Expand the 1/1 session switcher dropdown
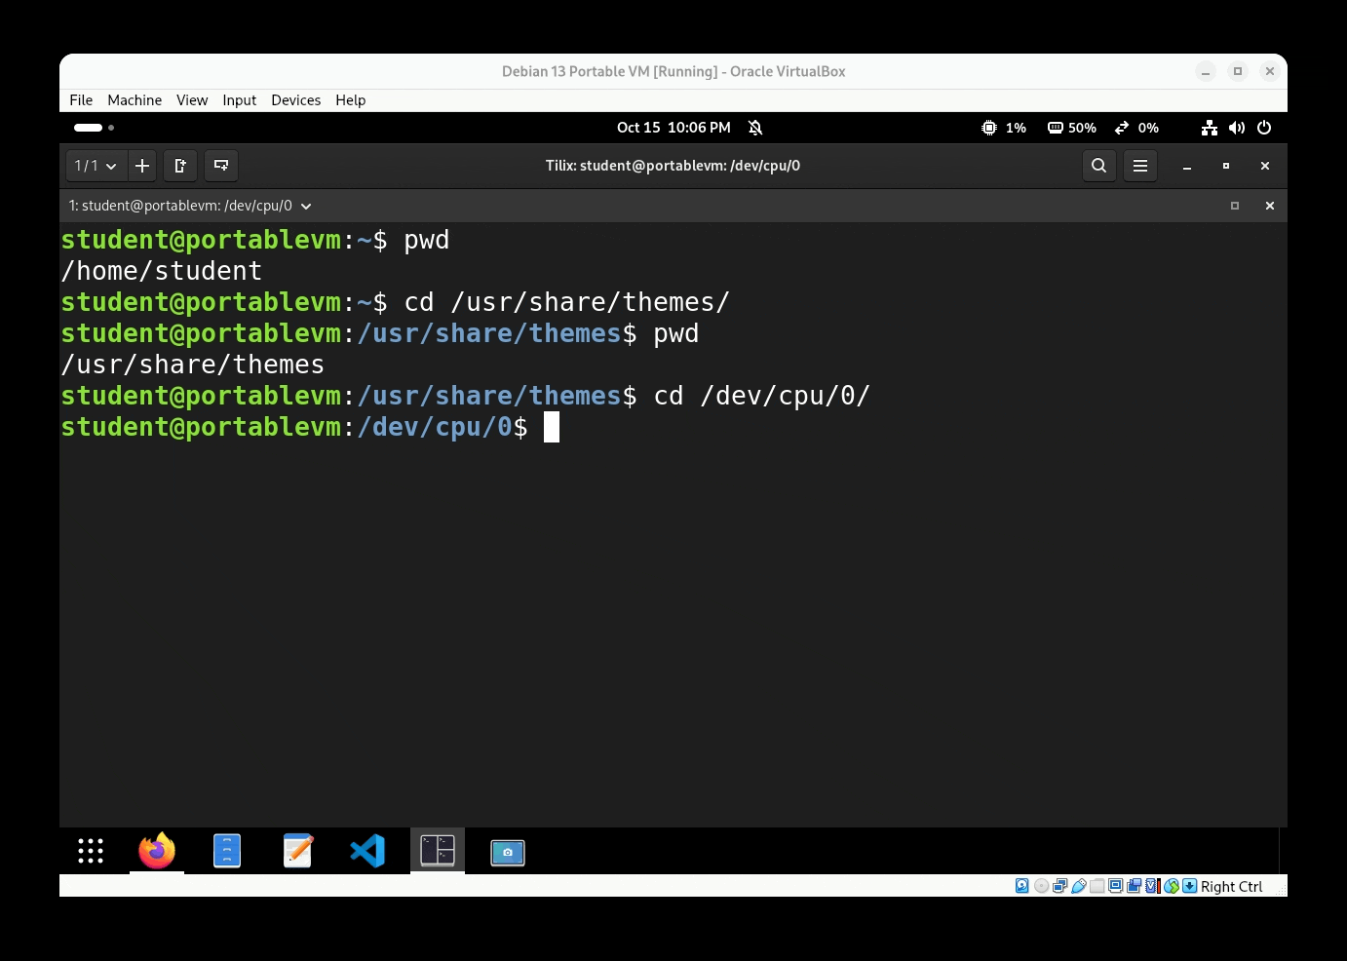 [x=96, y=166]
